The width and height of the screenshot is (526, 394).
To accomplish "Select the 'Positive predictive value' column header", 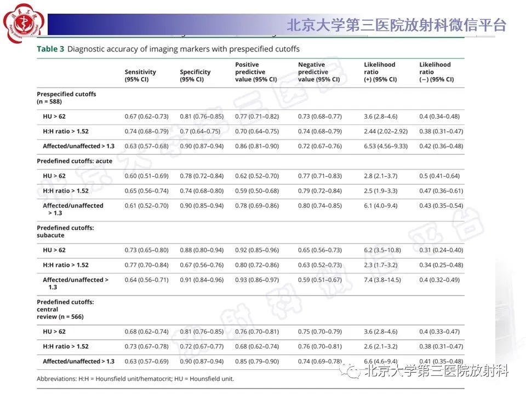I will (x=256, y=72).
